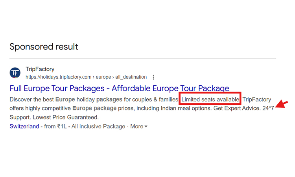Select the holidays.tripfactory.com URL text

pyautogui.click(x=59, y=77)
